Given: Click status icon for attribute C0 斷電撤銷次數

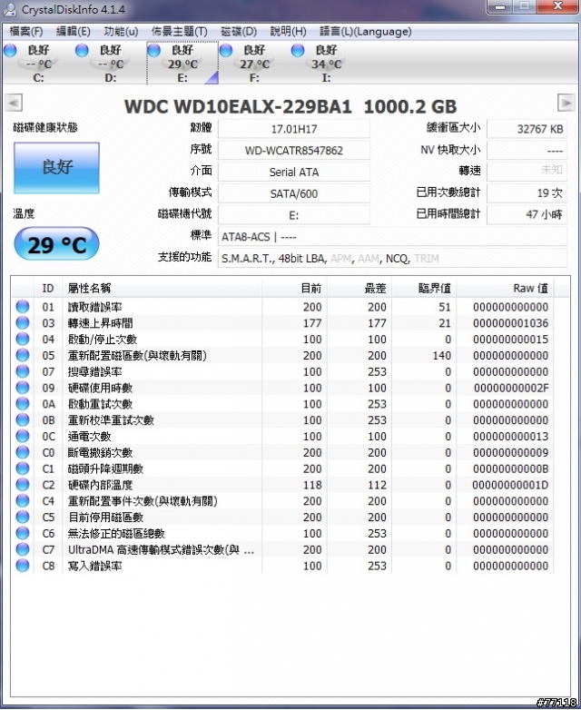Looking at the screenshot, I should [22, 452].
